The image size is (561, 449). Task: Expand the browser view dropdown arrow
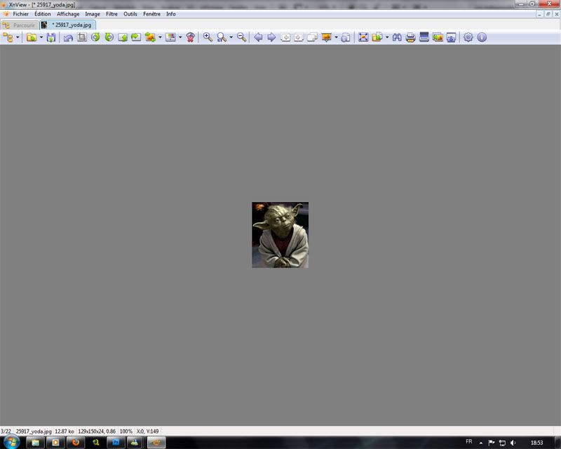[x=18, y=37]
